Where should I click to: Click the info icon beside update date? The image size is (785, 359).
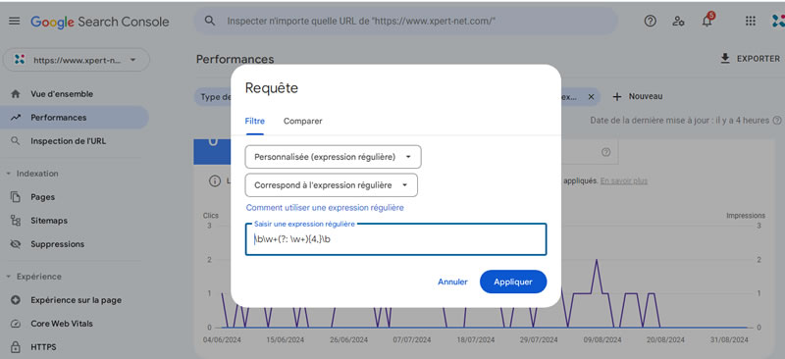point(777,121)
